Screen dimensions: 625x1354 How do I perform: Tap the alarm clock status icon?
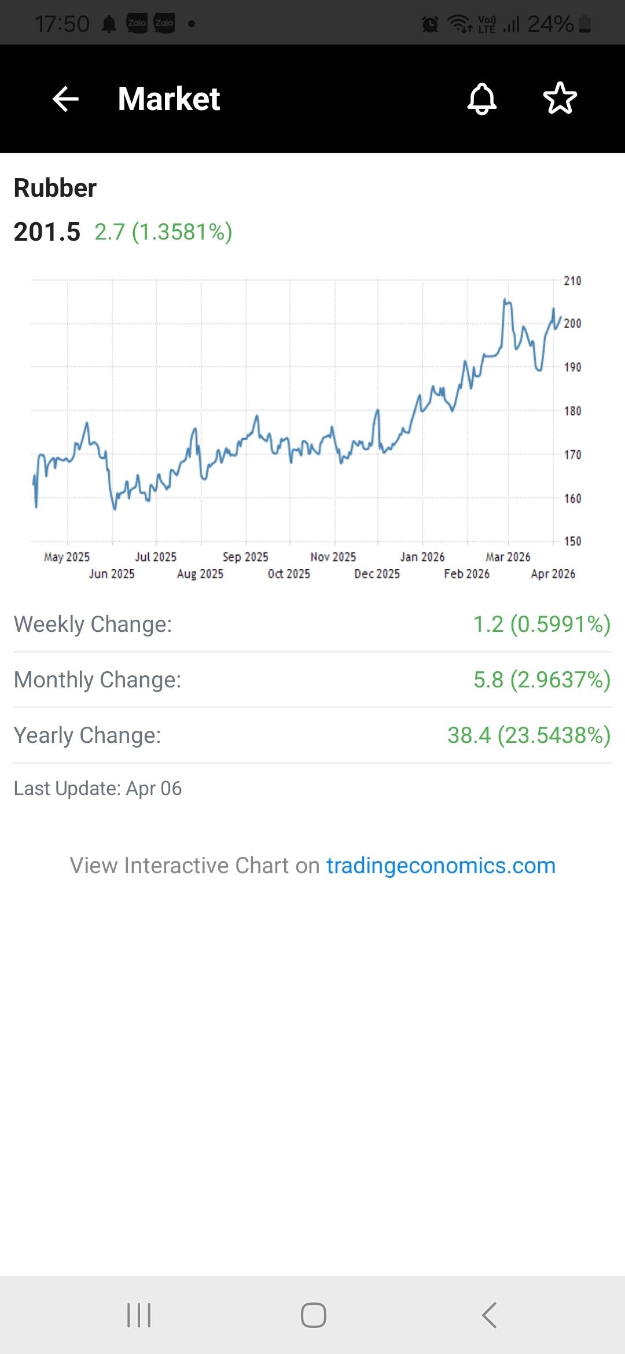click(x=430, y=24)
